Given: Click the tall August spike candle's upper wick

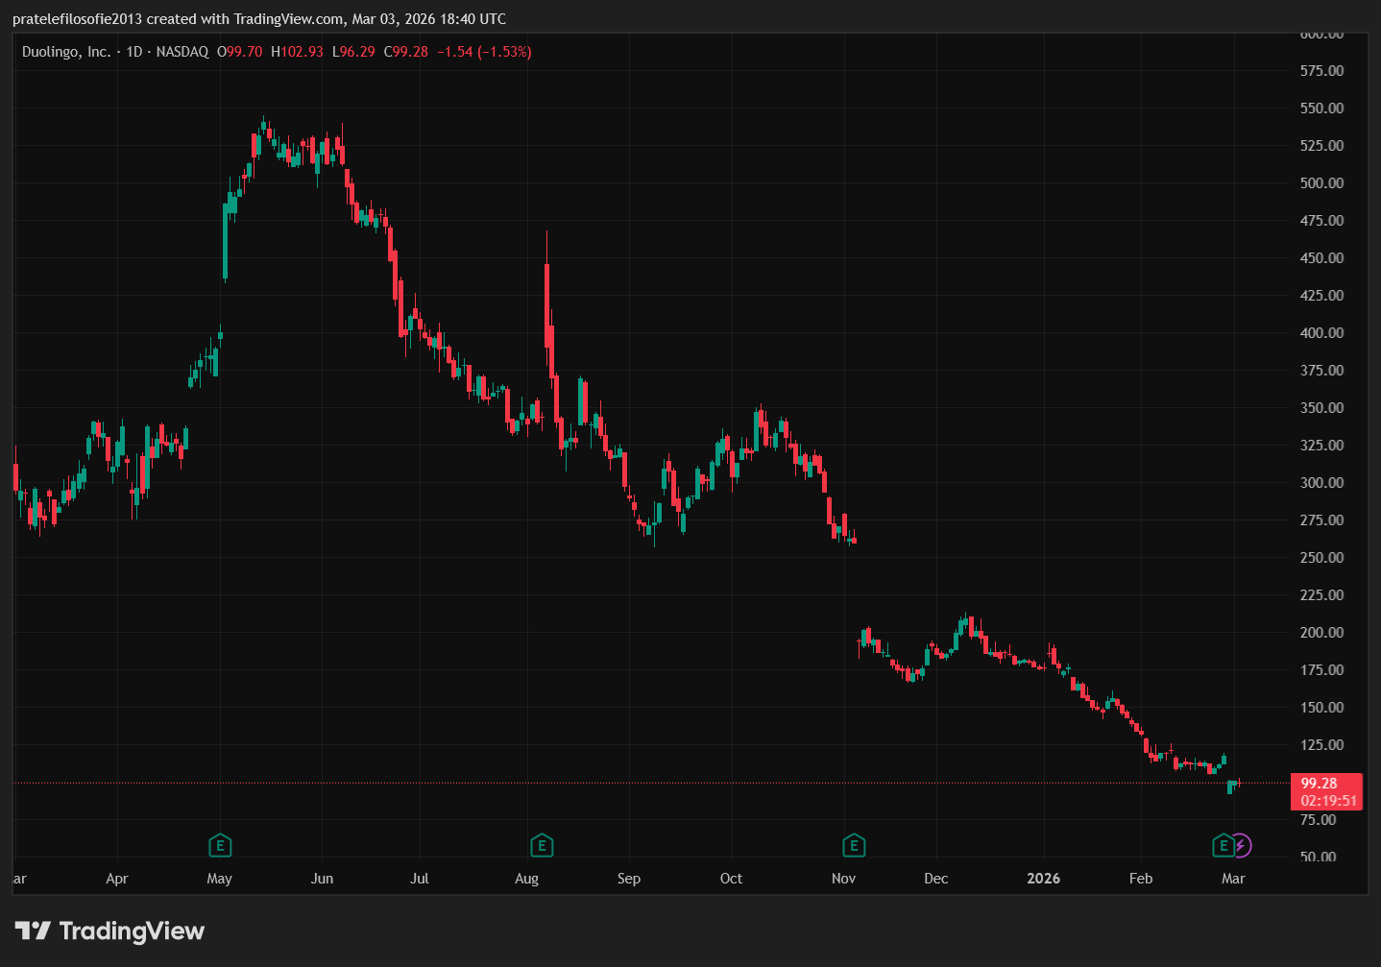Looking at the screenshot, I should click(x=546, y=246).
